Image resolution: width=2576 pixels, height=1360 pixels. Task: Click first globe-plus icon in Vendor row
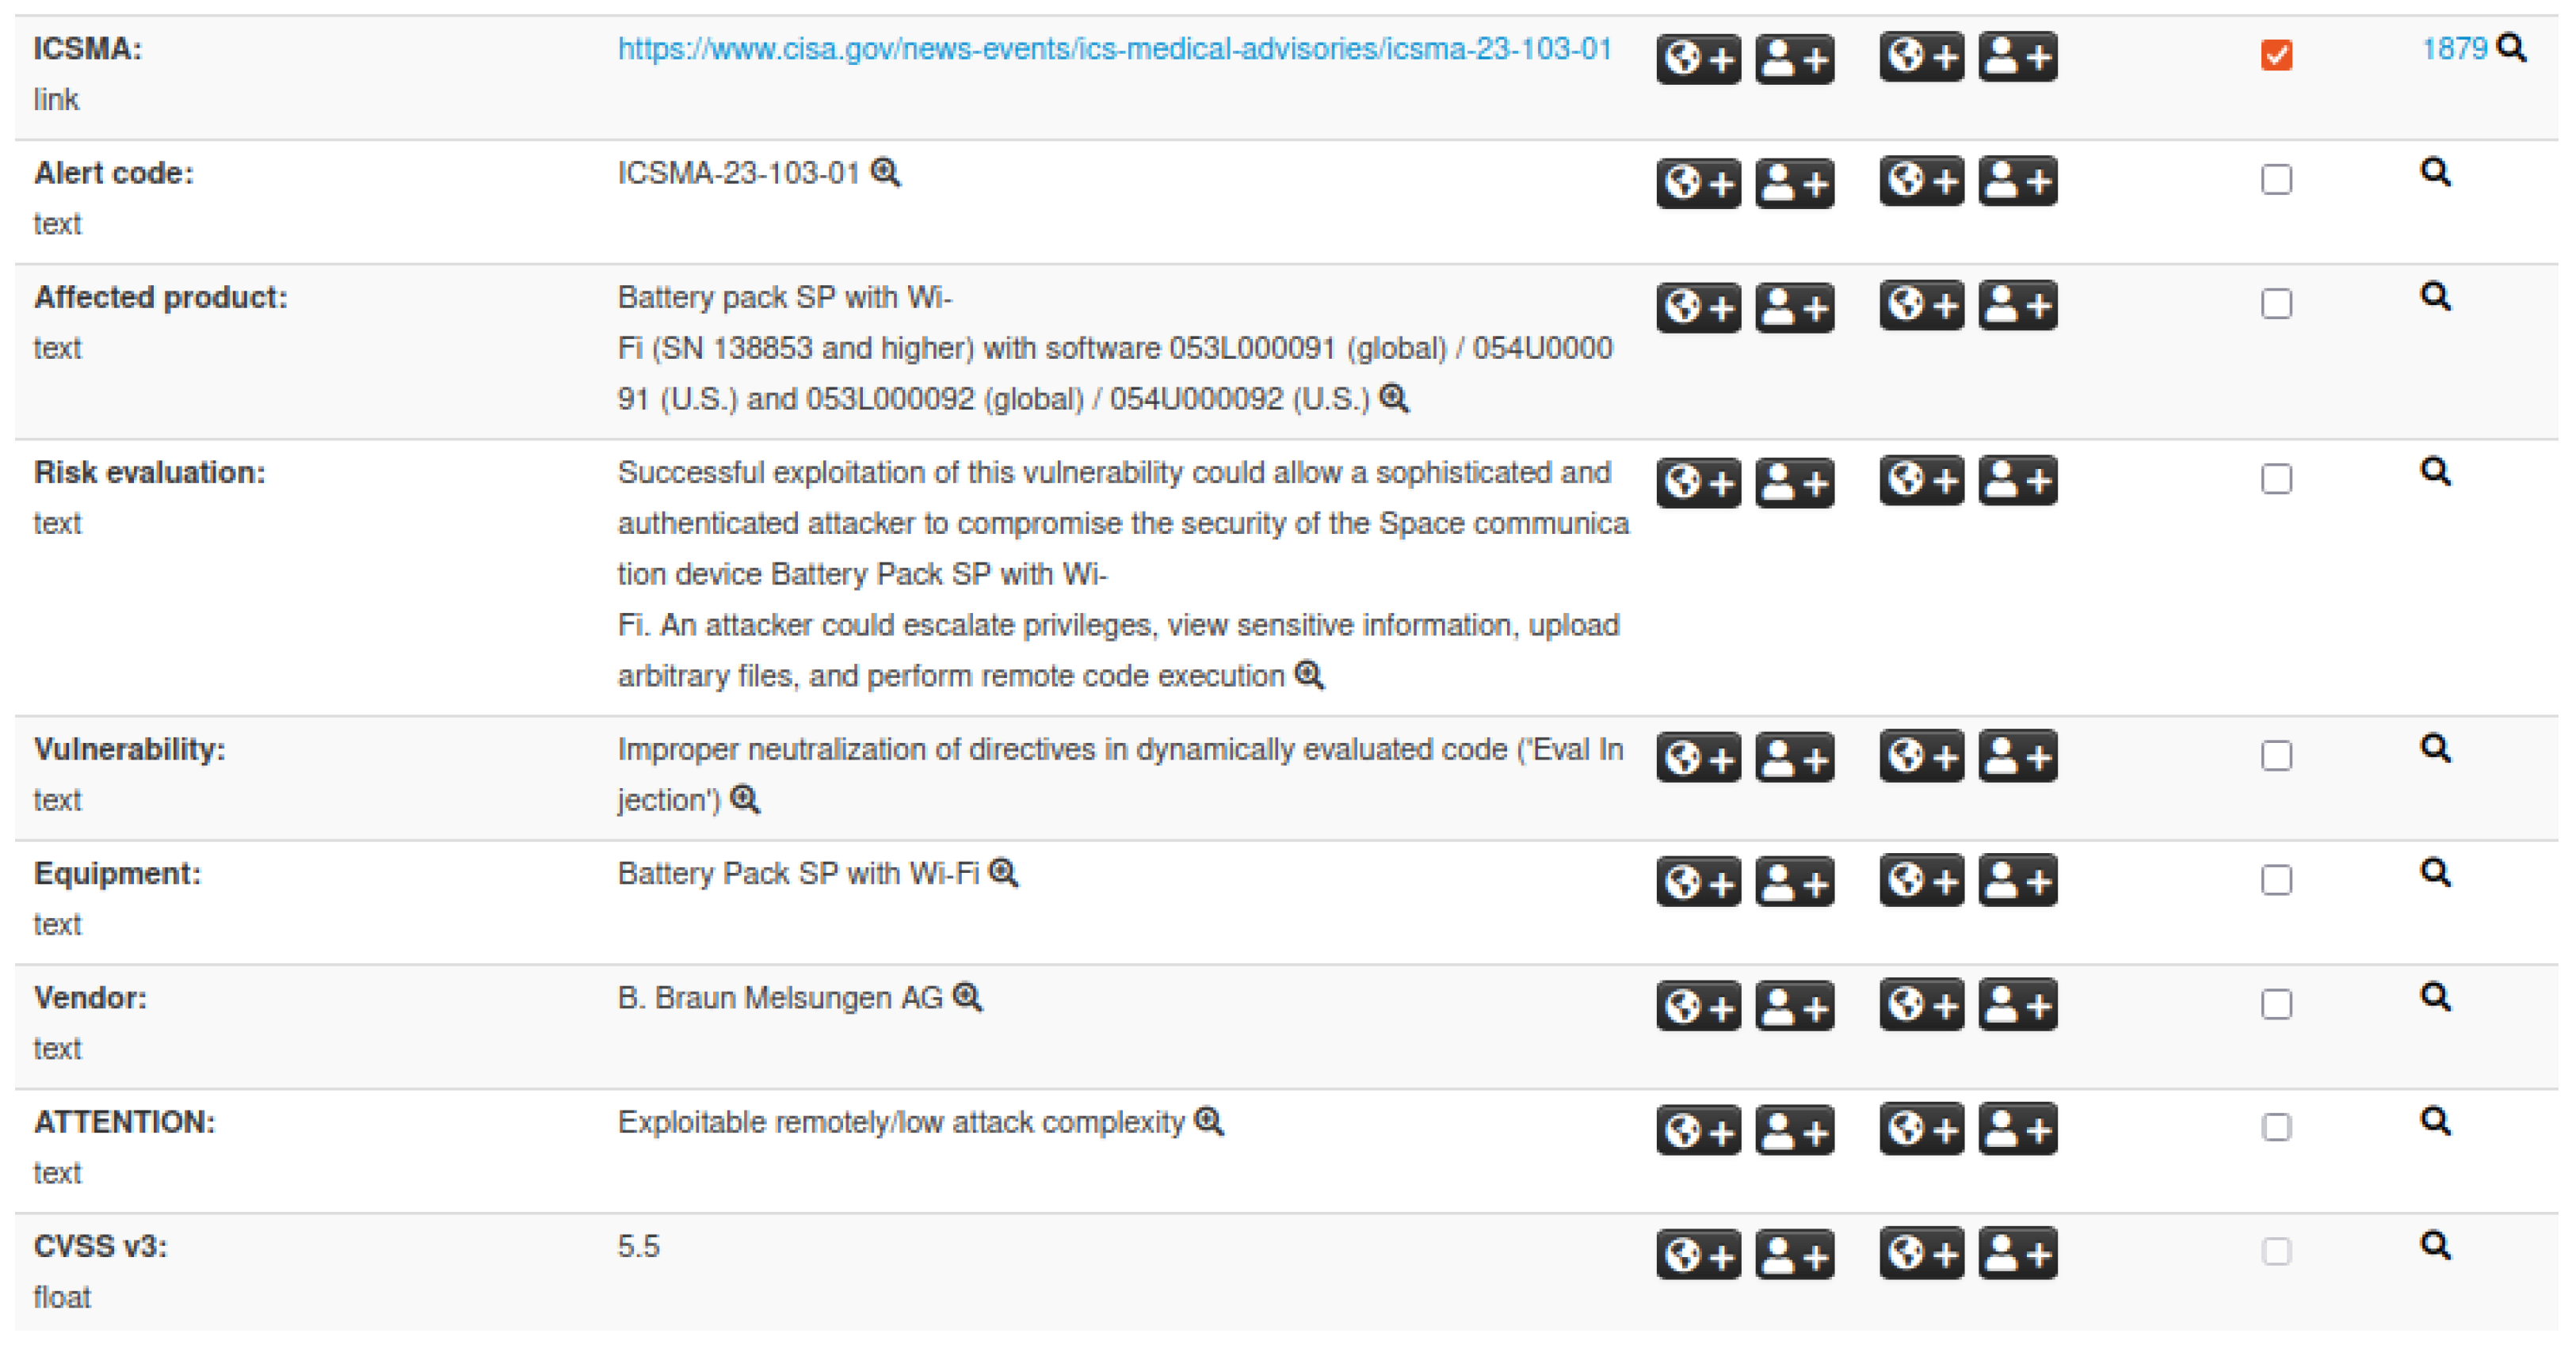(1698, 1006)
